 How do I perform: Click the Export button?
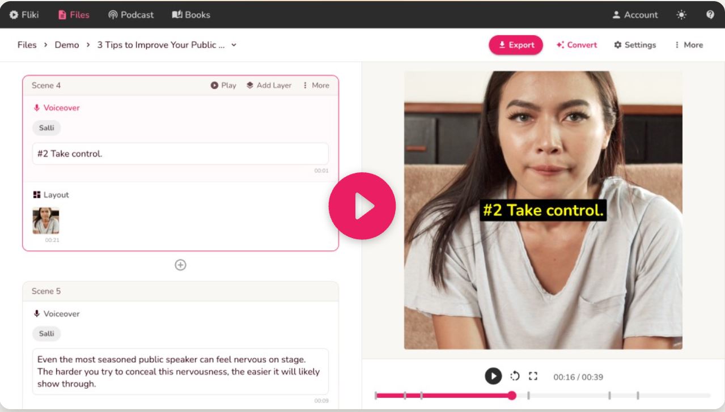(516, 45)
